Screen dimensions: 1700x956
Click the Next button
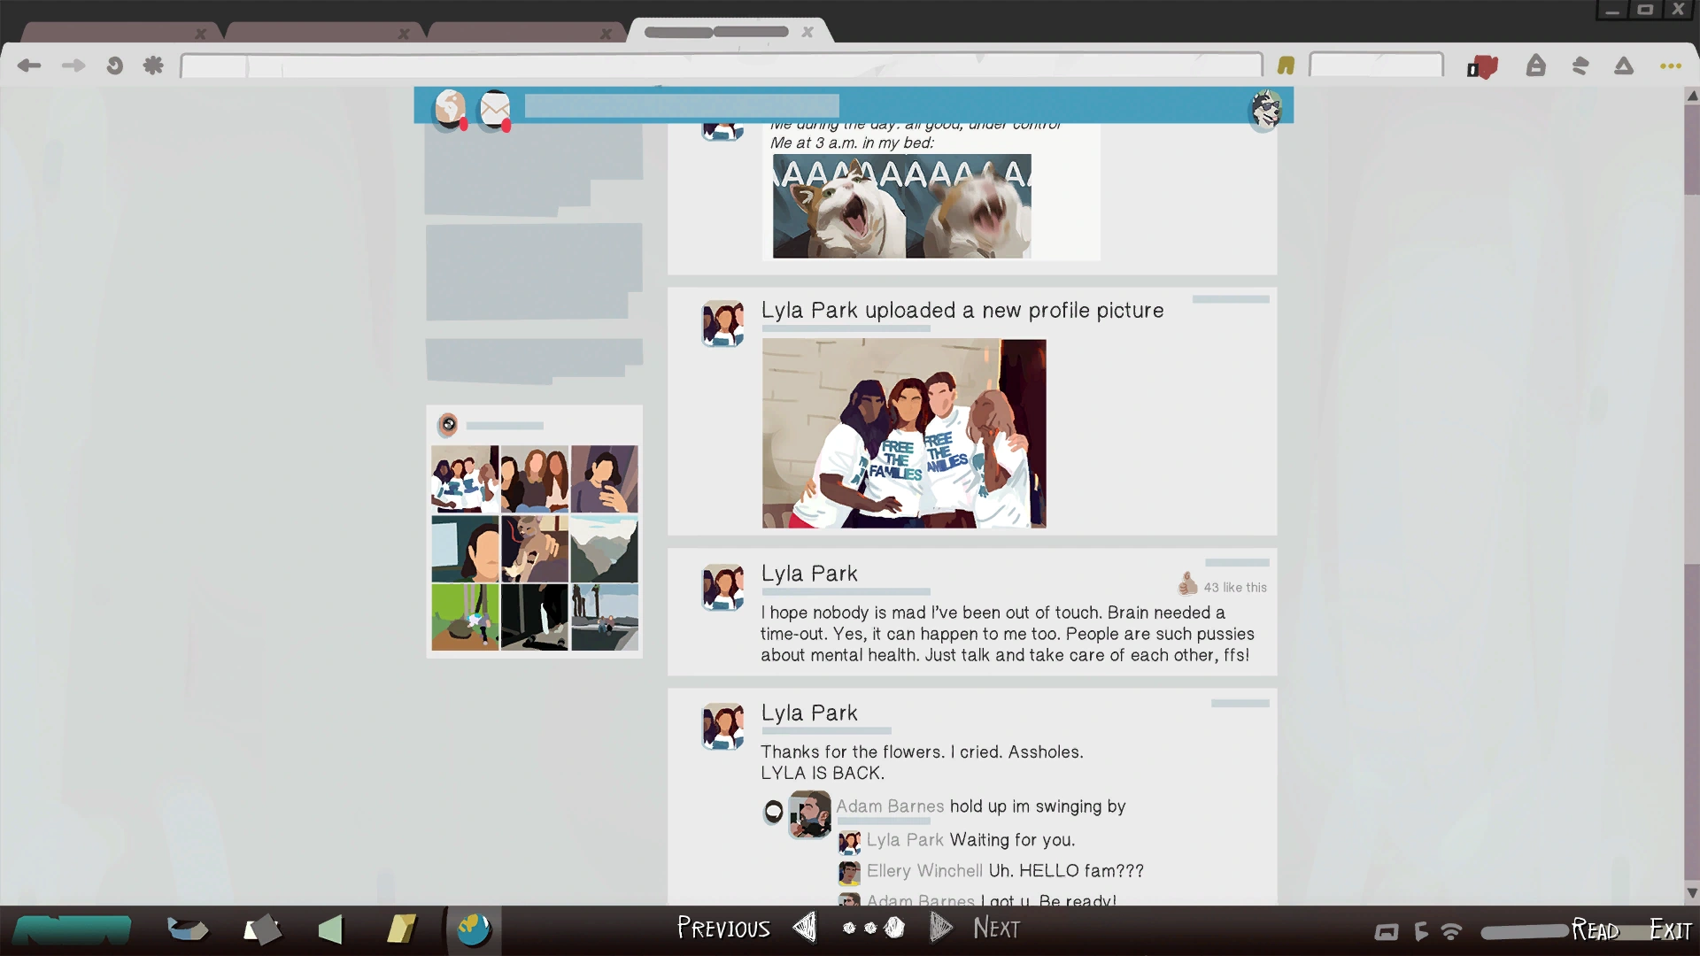click(996, 928)
